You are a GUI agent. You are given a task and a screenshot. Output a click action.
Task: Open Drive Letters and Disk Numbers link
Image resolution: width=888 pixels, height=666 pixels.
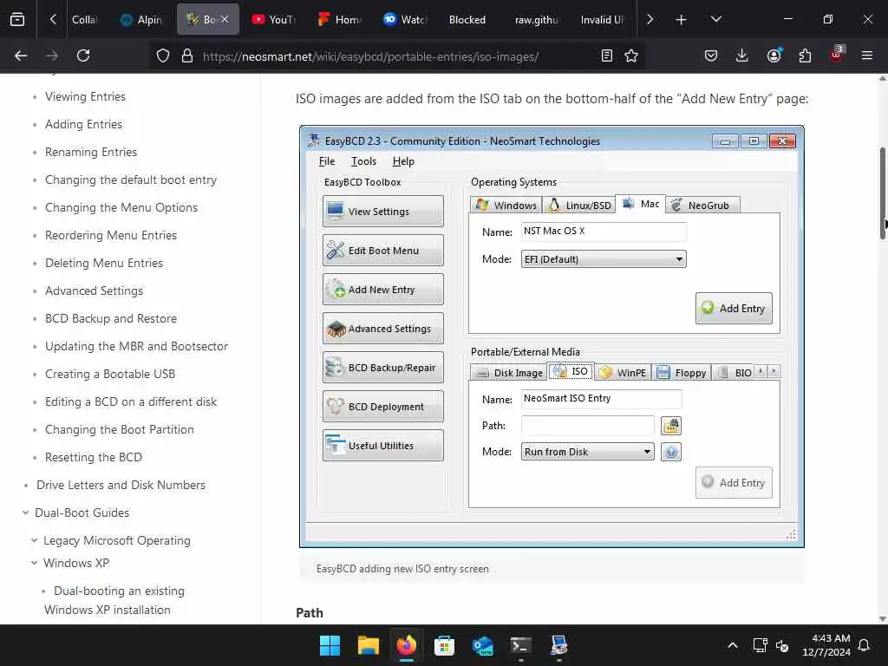[x=121, y=486]
